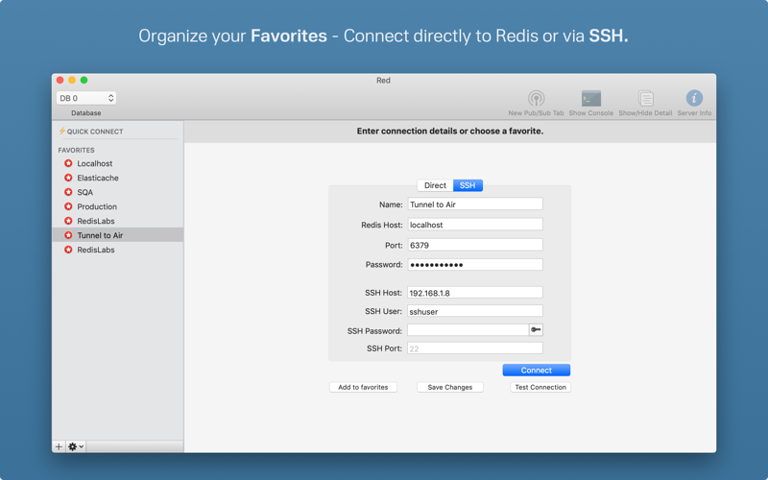The image size is (768, 480).
Task: Select Tunnel to Air favorite
Action: tap(117, 235)
